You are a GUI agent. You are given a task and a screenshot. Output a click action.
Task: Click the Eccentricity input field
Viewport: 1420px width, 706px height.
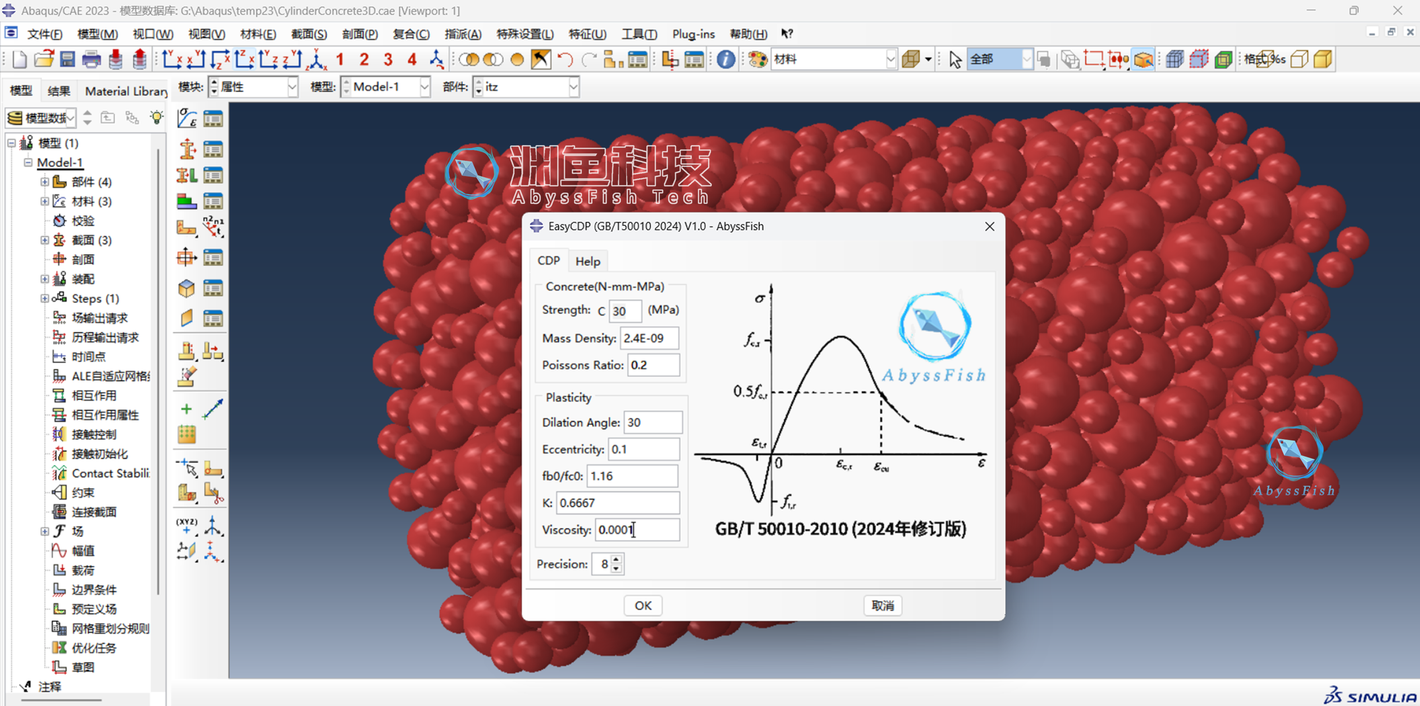click(644, 449)
